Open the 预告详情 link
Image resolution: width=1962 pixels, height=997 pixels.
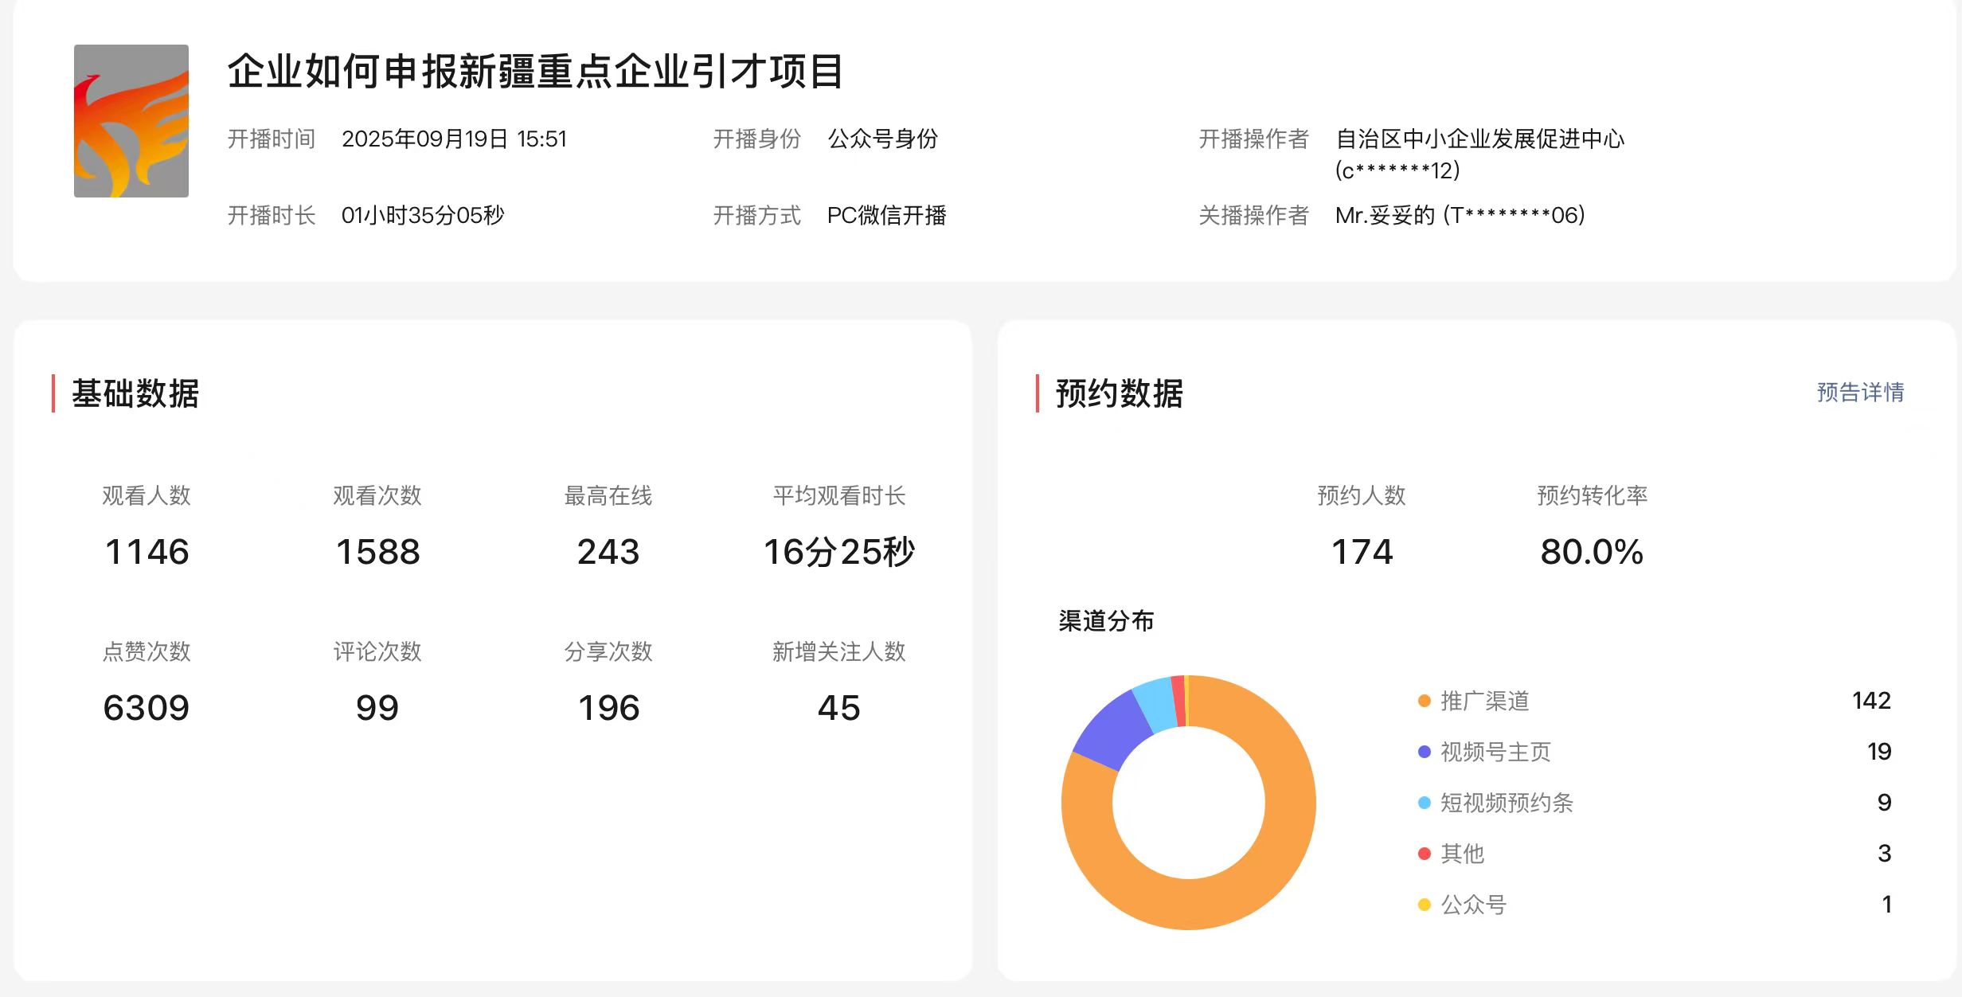[1859, 392]
